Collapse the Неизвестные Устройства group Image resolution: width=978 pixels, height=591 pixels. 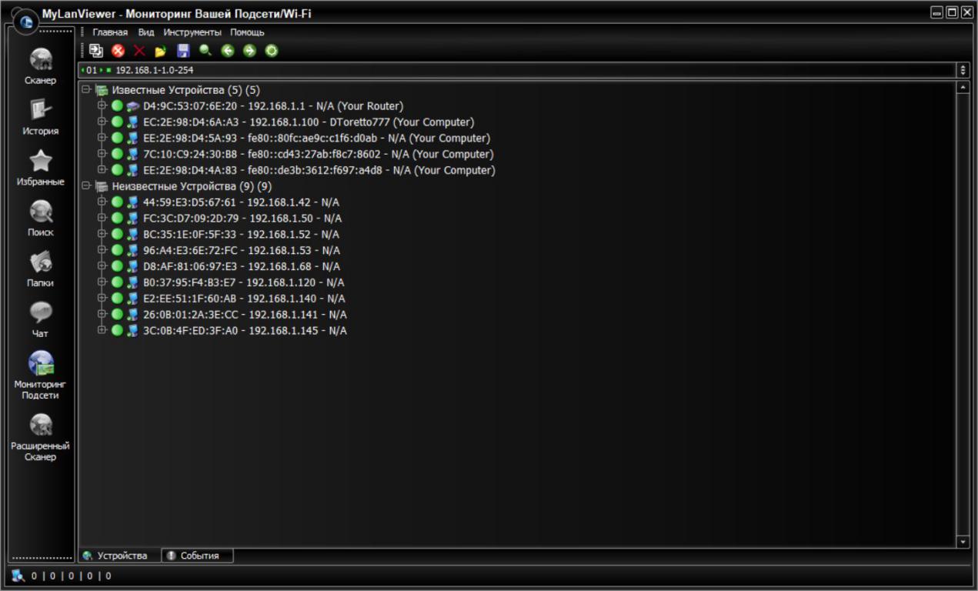point(86,186)
